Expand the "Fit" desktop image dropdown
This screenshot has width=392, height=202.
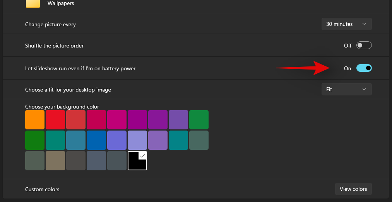(x=346, y=89)
